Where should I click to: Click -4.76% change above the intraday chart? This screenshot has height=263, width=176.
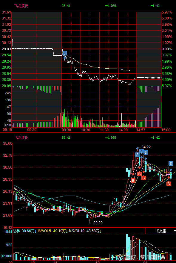coord(111,6)
